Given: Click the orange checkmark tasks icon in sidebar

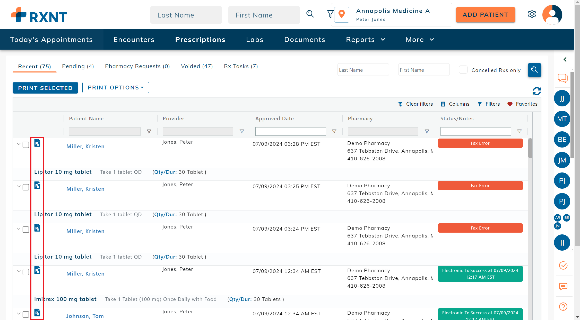Looking at the screenshot, I should coord(563,265).
